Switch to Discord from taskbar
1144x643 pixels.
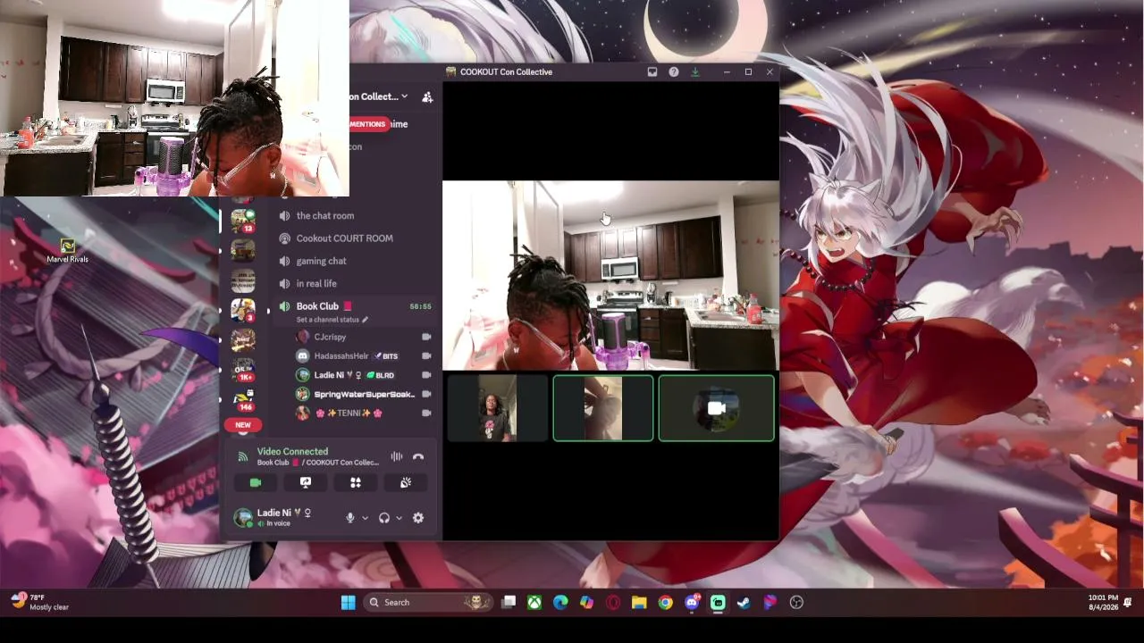(692, 603)
